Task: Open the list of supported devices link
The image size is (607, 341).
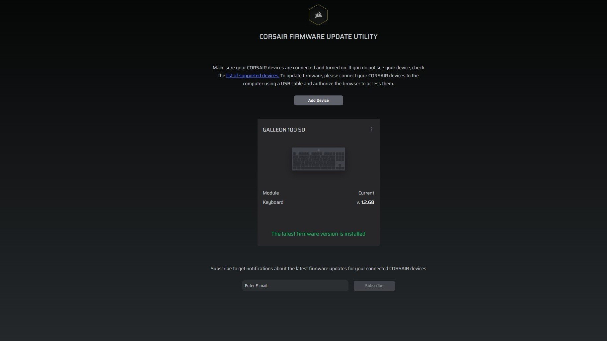Action: pos(253,76)
